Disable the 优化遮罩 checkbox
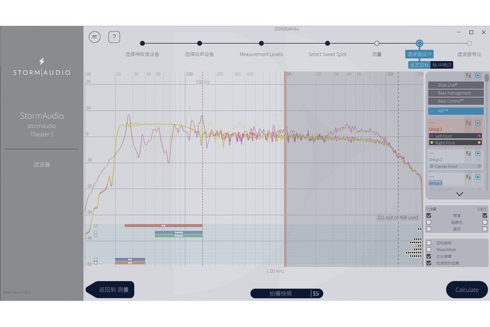This screenshot has height=327, width=490. (x=428, y=257)
